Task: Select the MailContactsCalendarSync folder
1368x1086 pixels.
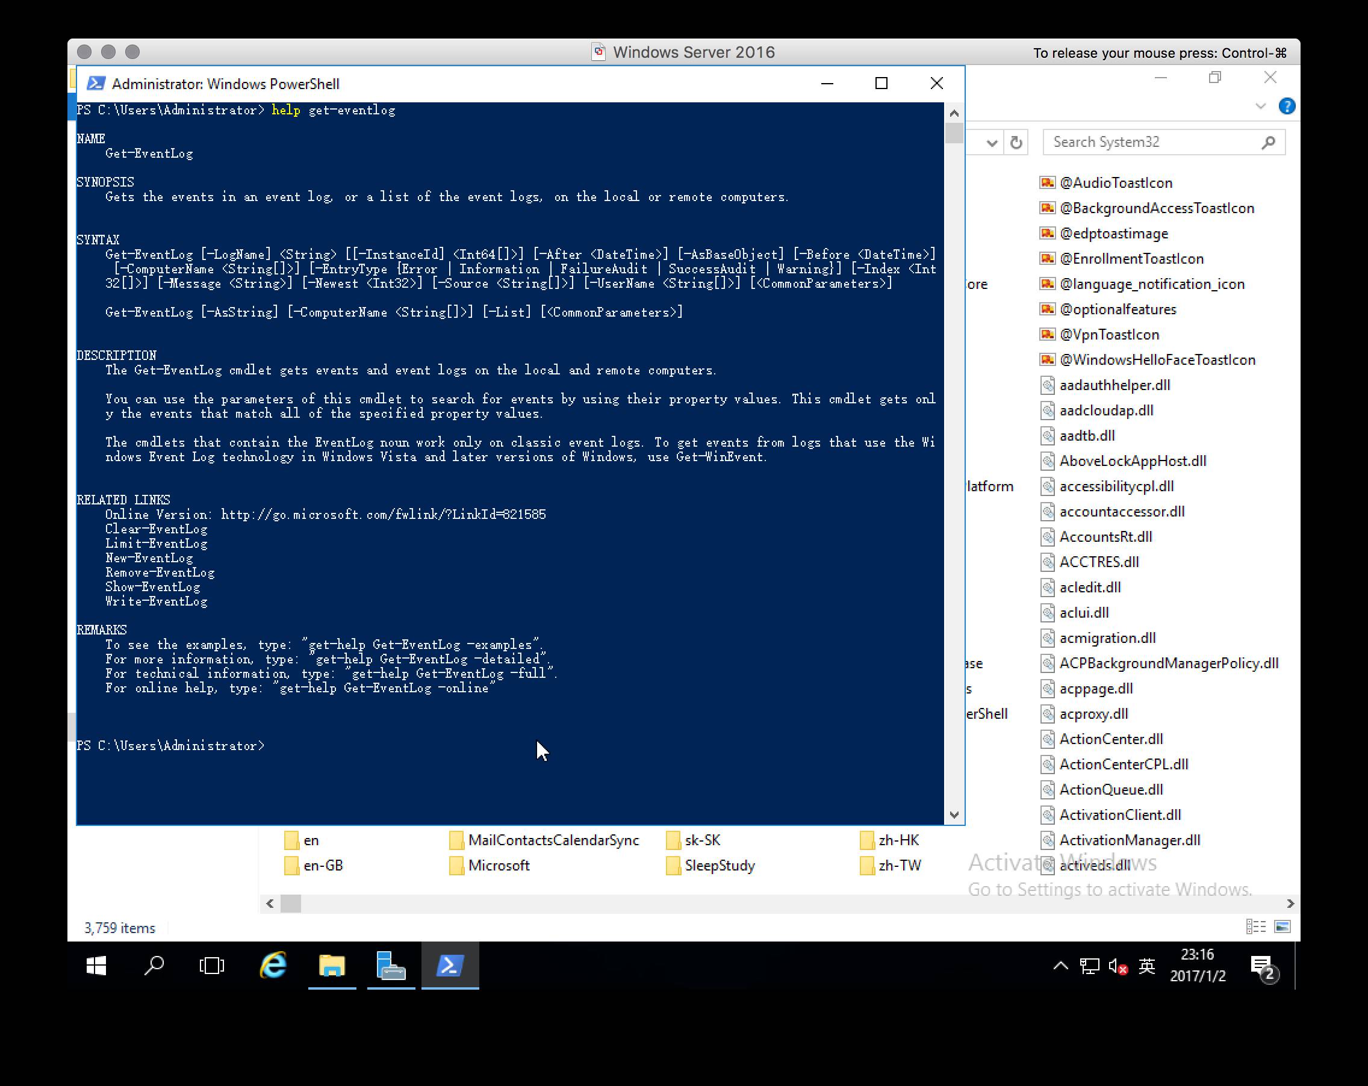Action: (x=544, y=840)
